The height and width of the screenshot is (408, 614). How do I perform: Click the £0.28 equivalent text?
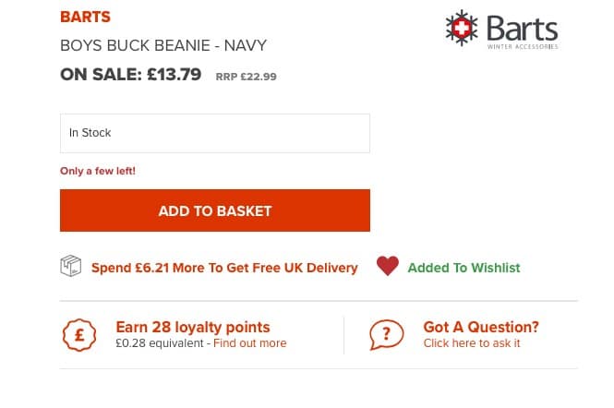[160, 343]
